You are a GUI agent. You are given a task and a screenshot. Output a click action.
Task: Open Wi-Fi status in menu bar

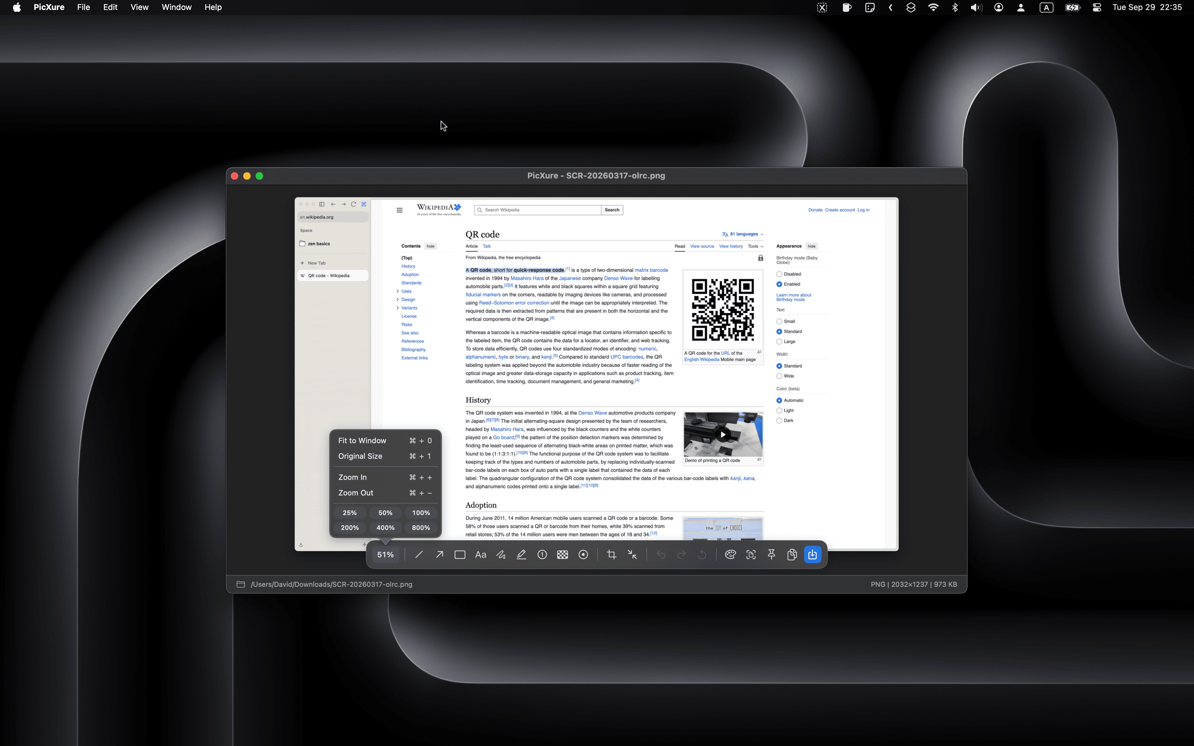click(933, 7)
